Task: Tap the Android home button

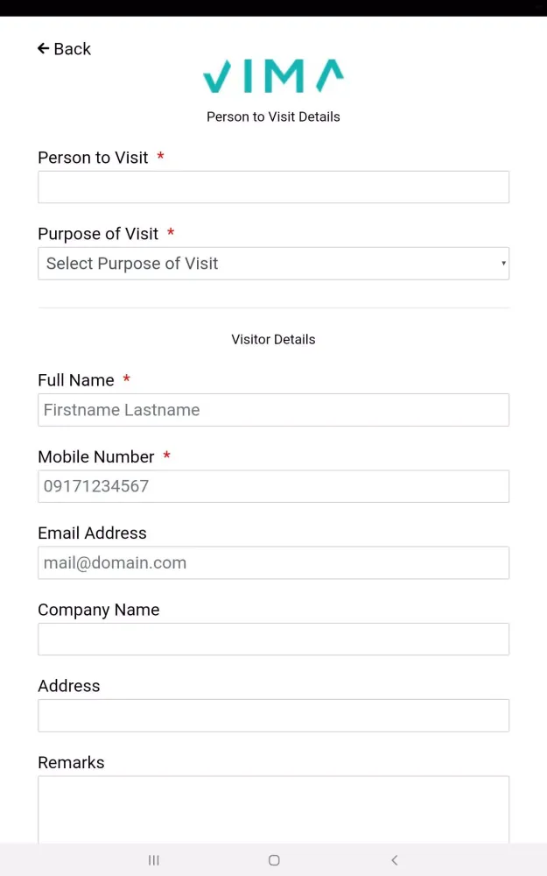Action: pos(274,860)
